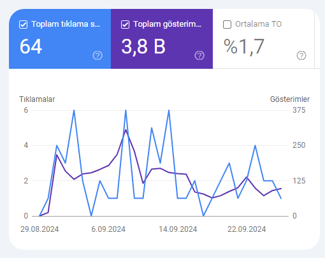325x258 pixels.
Task: Click the 6 clicks axis value
Action: [x=26, y=110]
